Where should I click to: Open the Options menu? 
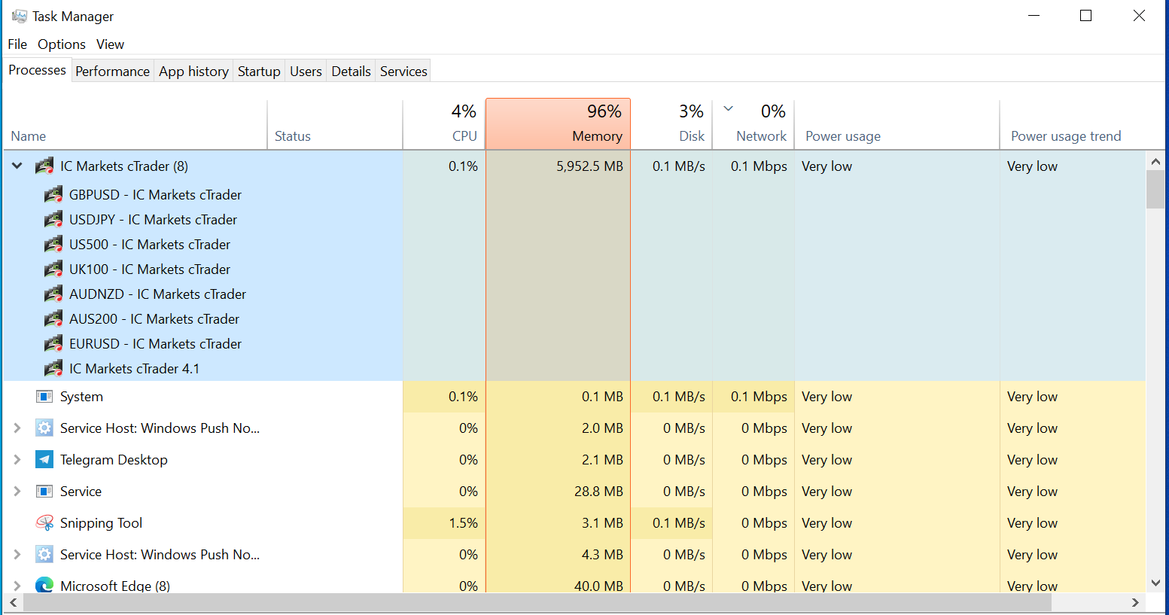pos(62,44)
